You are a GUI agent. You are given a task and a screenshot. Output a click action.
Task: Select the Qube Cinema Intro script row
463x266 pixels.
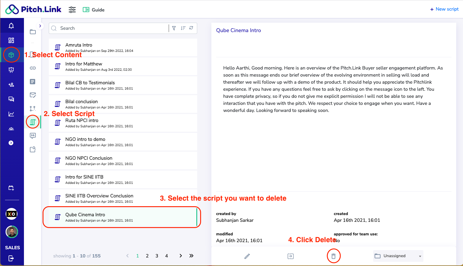(x=123, y=217)
